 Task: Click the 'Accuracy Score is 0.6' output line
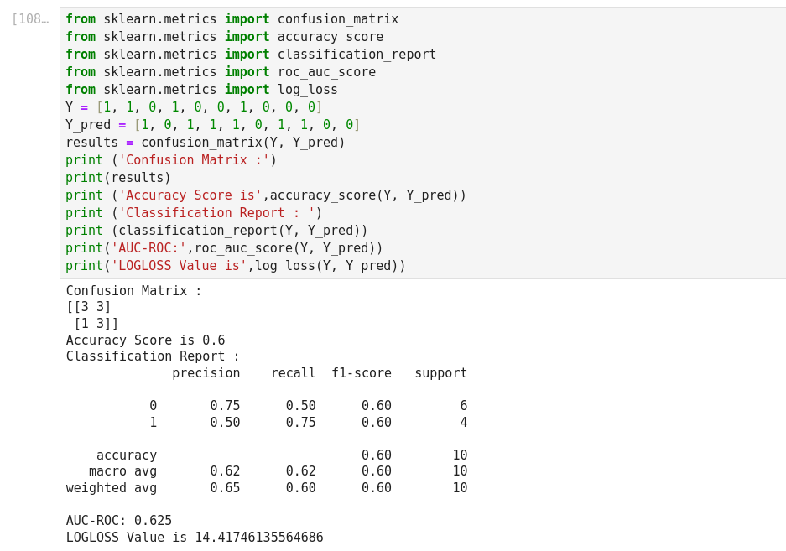coord(145,340)
